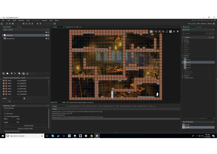The image size is (217, 154).
Task: Create a new instance layer icon
Action: tap(7, 74)
